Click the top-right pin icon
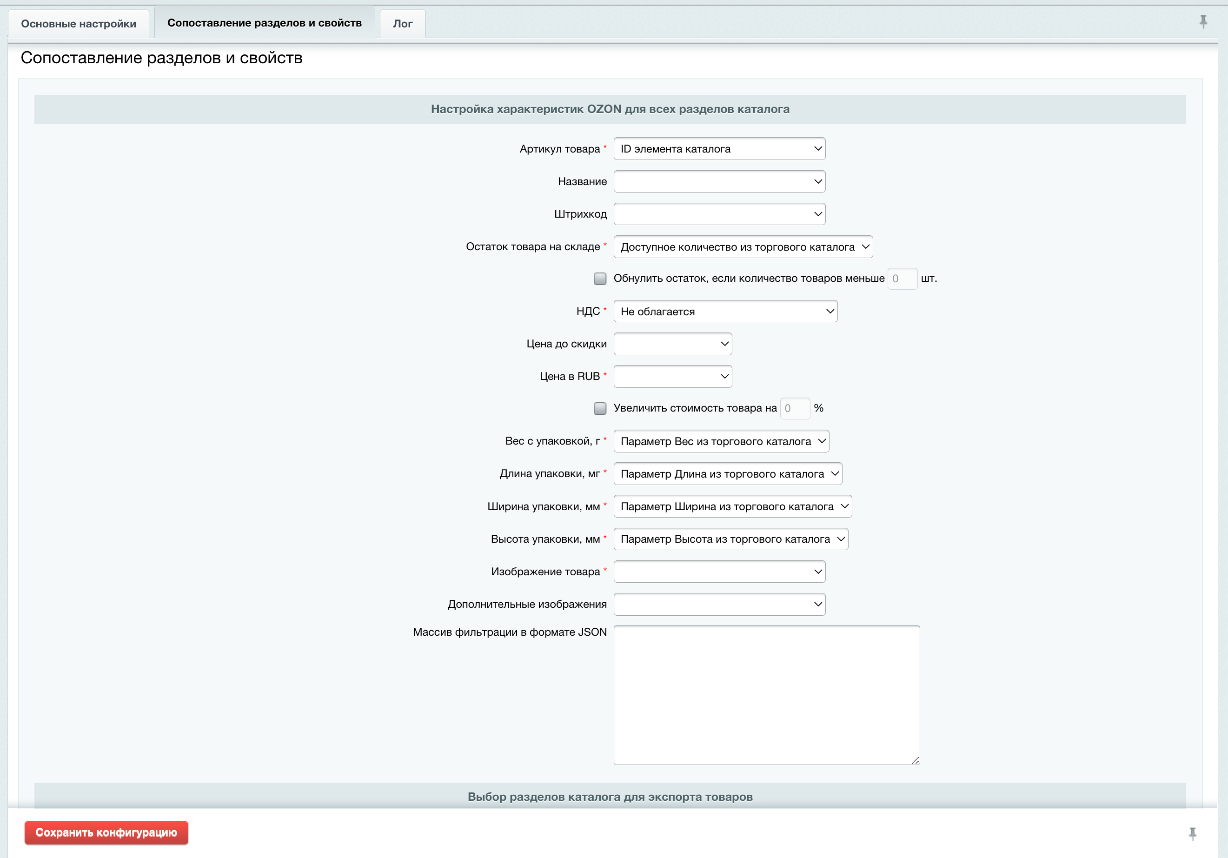This screenshot has width=1228, height=858. (x=1203, y=21)
